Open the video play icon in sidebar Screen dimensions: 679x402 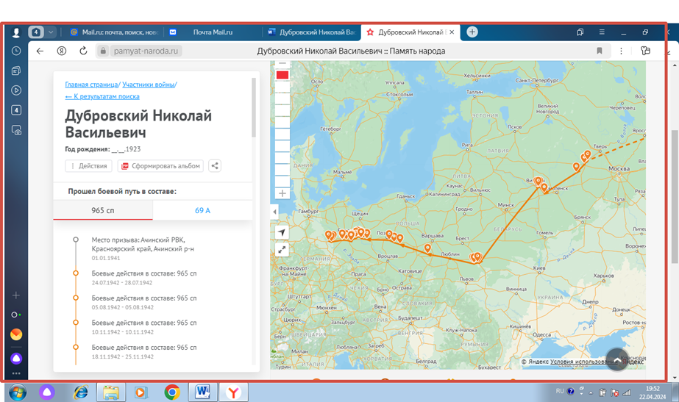(16, 90)
